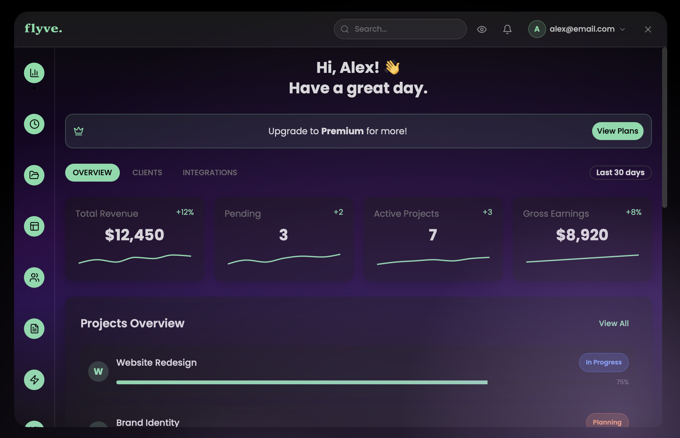Click the avatar circle labeled A
Image resolution: width=680 pixels, height=438 pixels.
point(537,29)
